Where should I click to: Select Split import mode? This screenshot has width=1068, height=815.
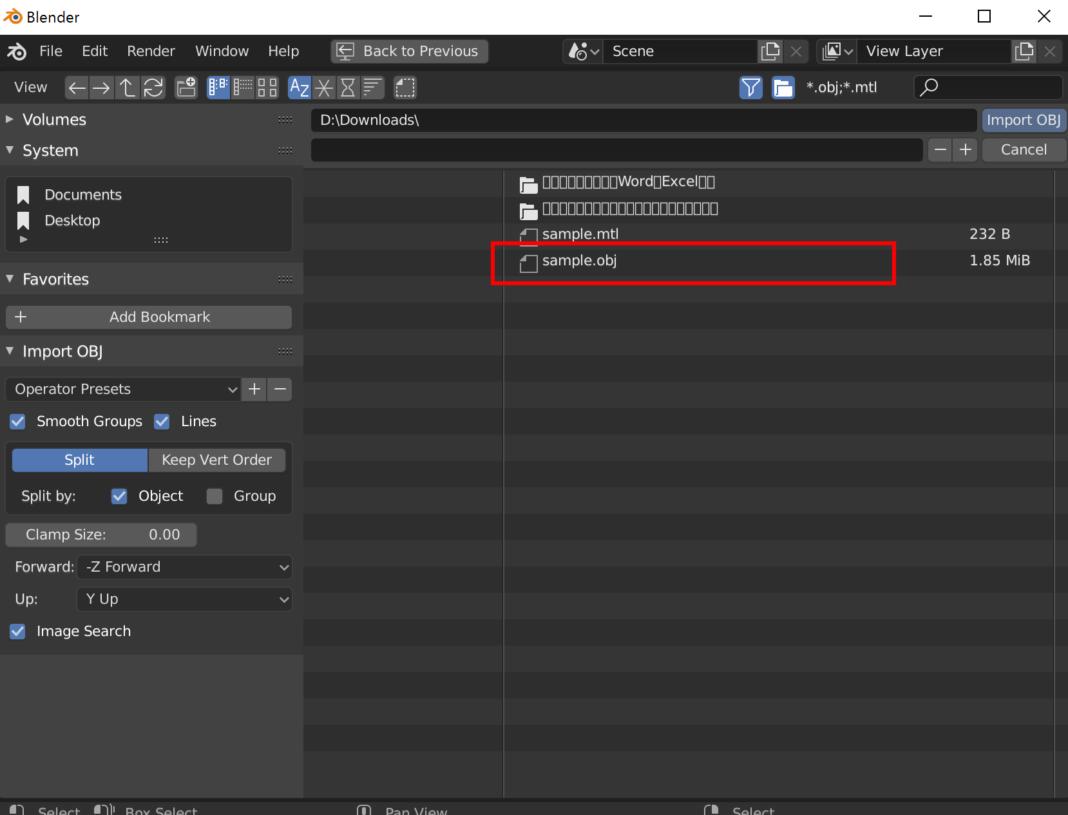pos(80,460)
